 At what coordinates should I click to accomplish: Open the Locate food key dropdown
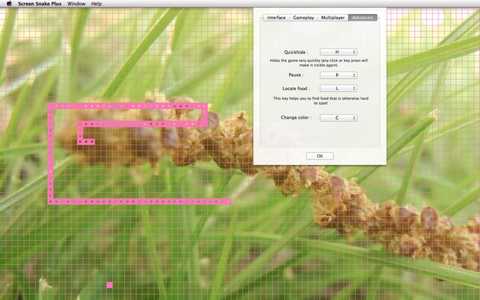(x=338, y=88)
